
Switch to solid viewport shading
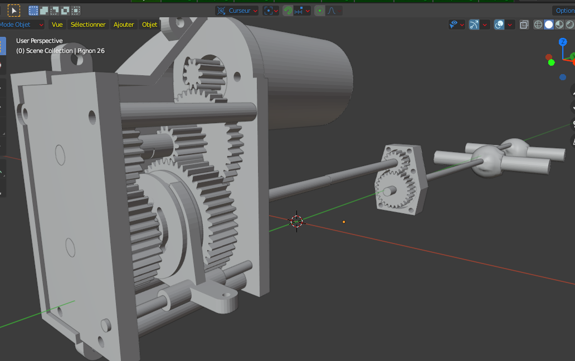[x=549, y=25]
